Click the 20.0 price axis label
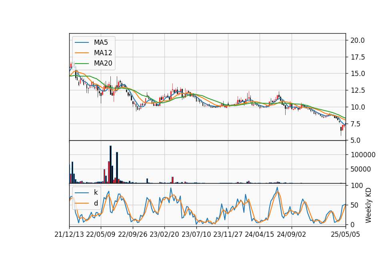384x276 pixels. click(357, 40)
